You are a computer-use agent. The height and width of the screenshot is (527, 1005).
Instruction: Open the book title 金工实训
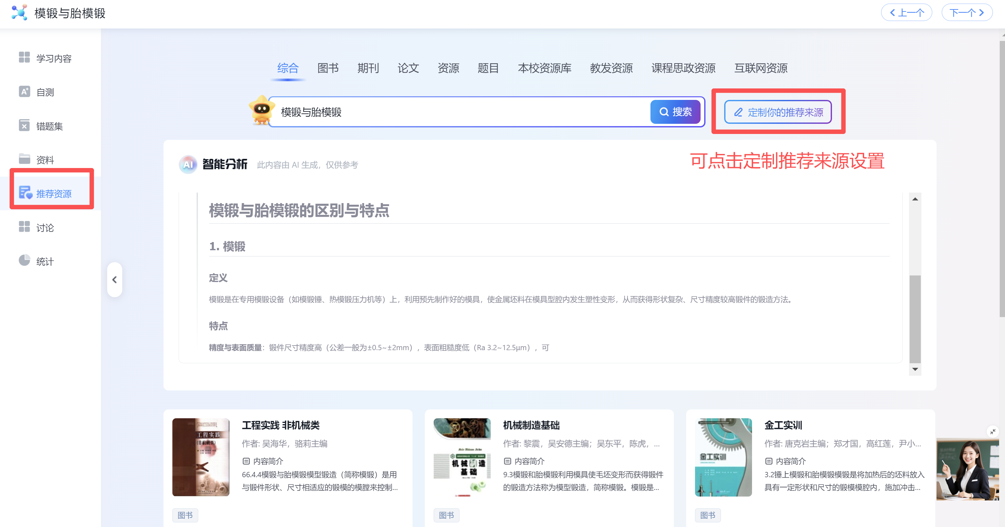tap(783, 425)
